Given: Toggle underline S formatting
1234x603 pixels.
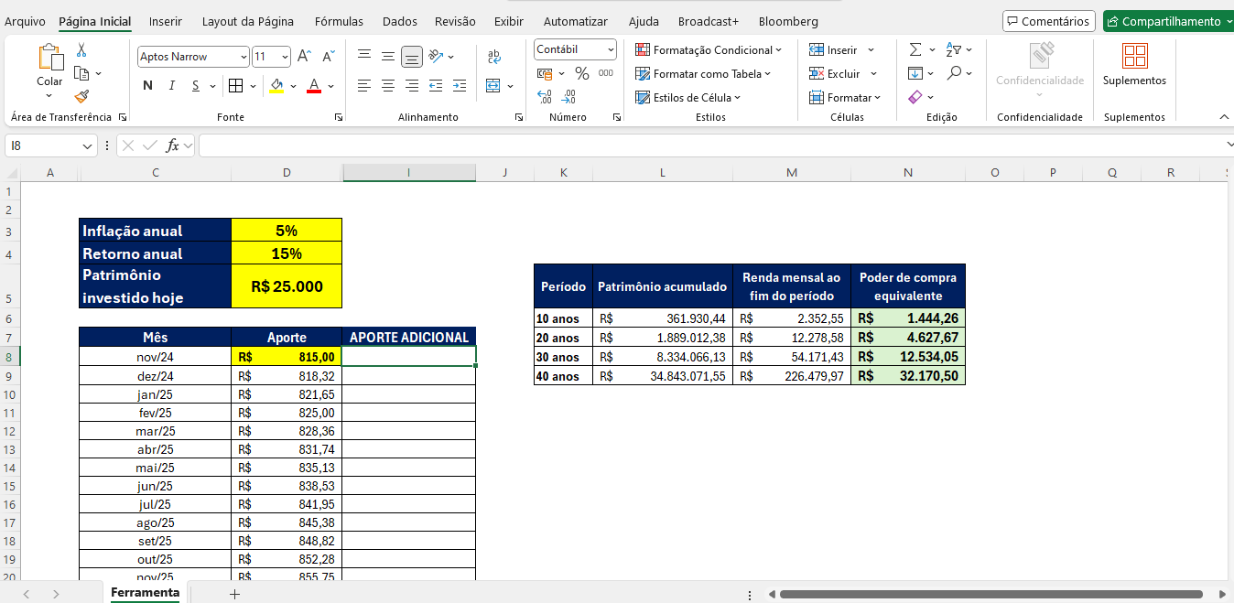Looking at the screenshot, I should [x=196, y=86].
